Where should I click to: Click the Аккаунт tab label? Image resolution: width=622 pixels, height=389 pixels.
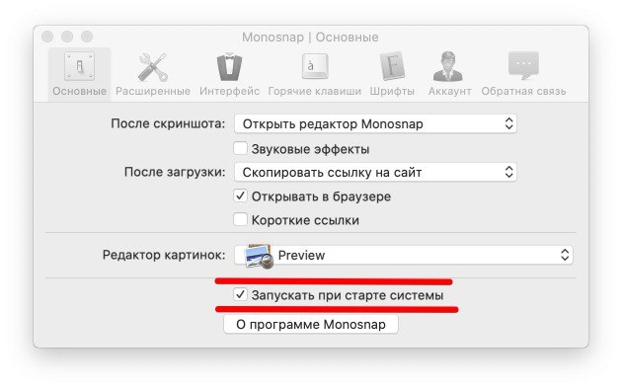tap(449, 91)
